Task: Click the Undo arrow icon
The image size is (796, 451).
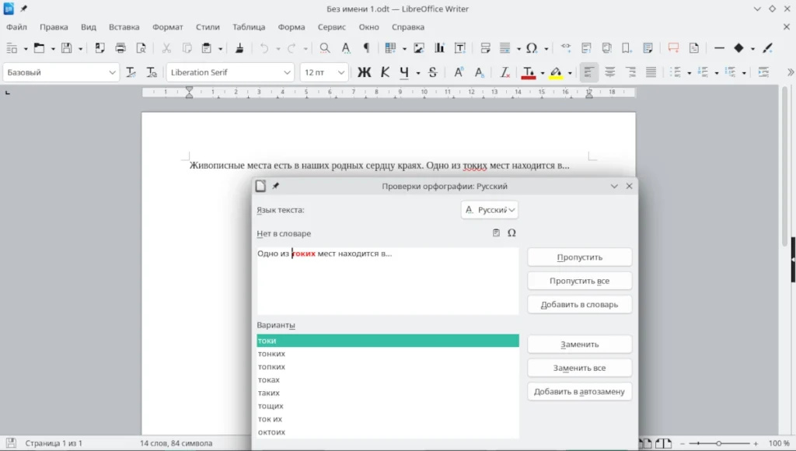Action: click(x=264, y=48)
